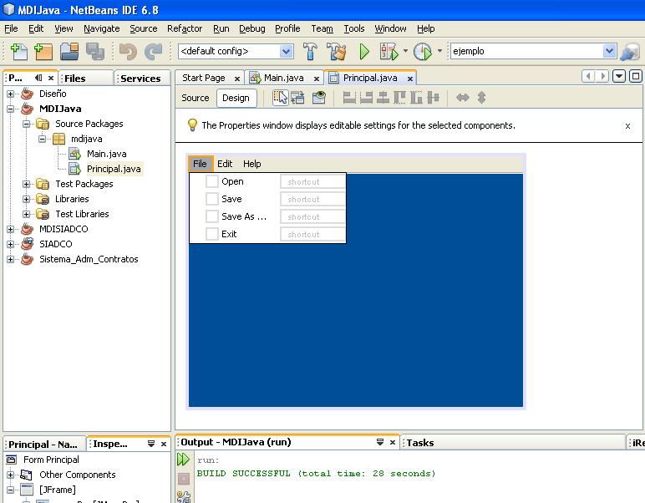
Task: Click the center vertically alignment icon
Action: [433, 98]
